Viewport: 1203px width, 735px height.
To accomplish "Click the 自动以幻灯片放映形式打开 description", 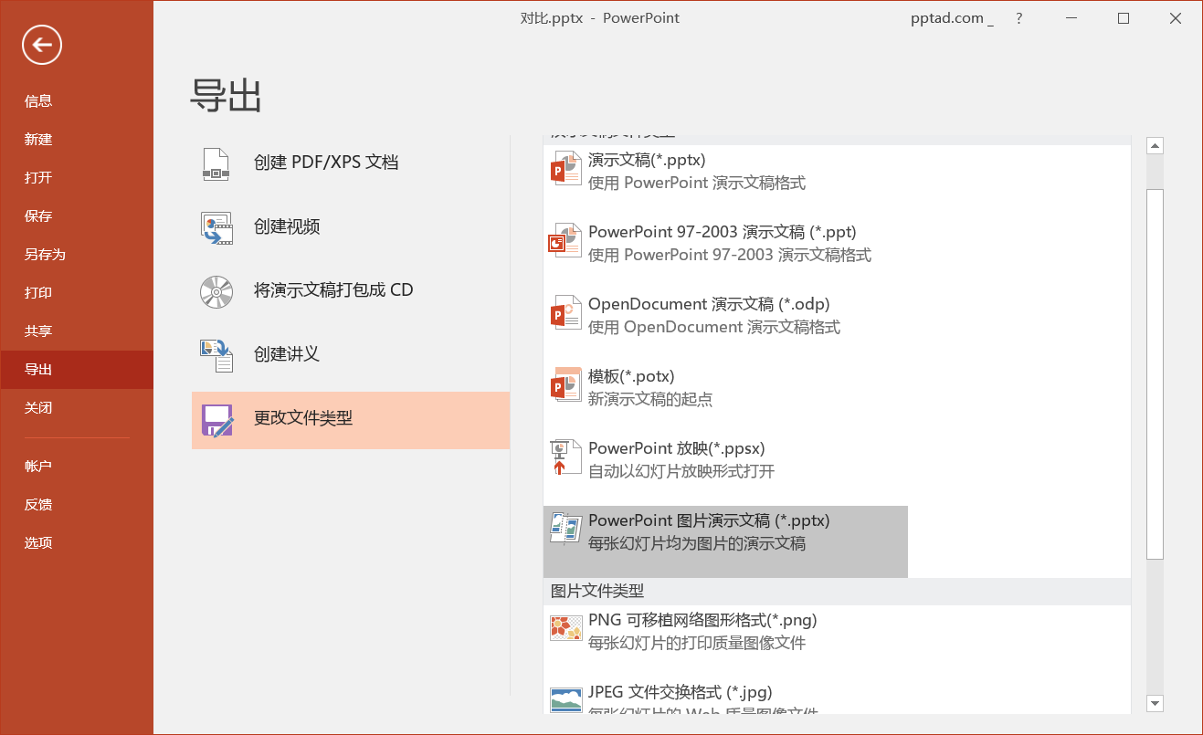I will click(681, 472).
